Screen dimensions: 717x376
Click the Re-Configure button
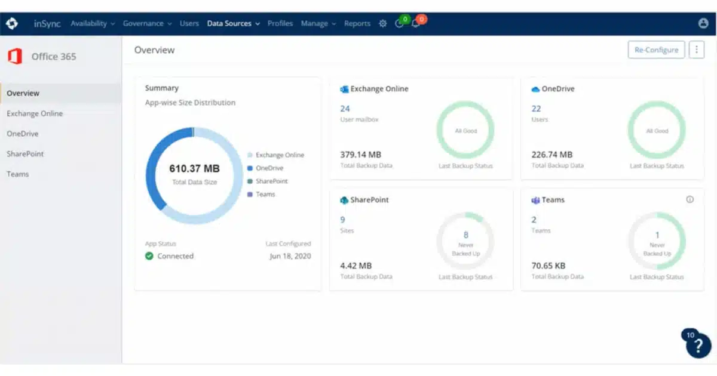(656, 50)
